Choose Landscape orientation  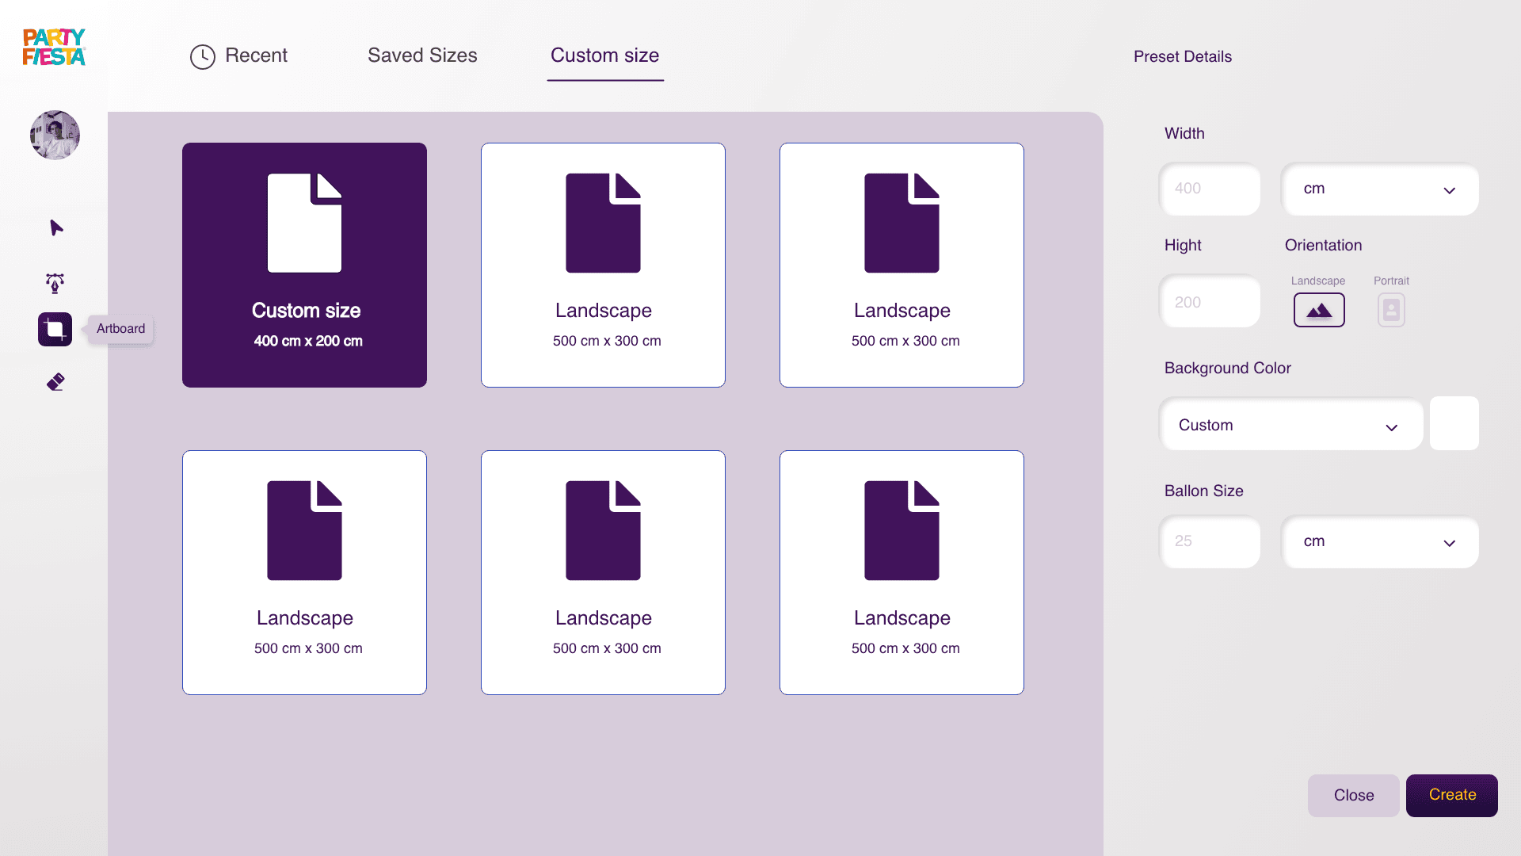point(1319,310)
